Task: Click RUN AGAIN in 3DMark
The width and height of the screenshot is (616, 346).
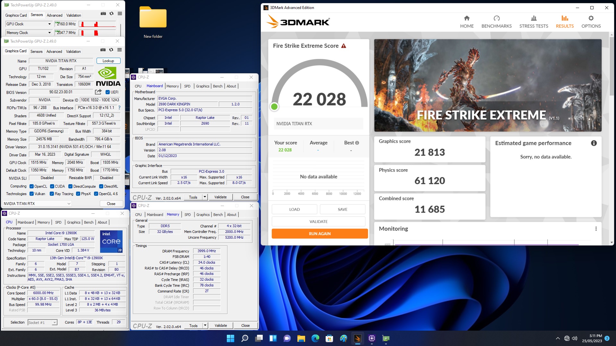Action: tap(320, 234)
